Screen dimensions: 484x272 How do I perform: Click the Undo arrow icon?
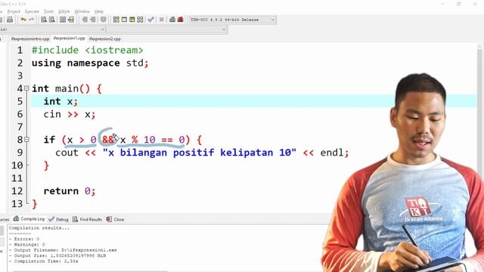[x=23, y=20]
